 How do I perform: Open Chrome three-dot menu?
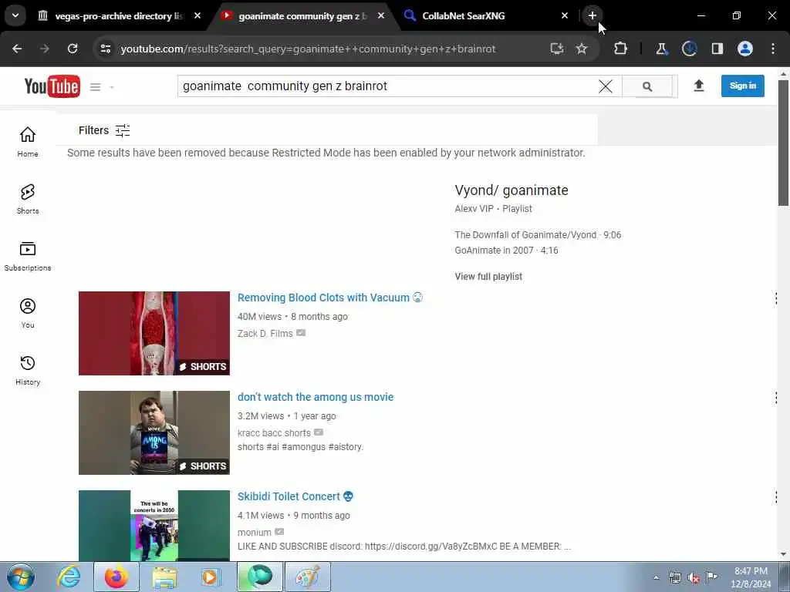(x=773, y=49)
